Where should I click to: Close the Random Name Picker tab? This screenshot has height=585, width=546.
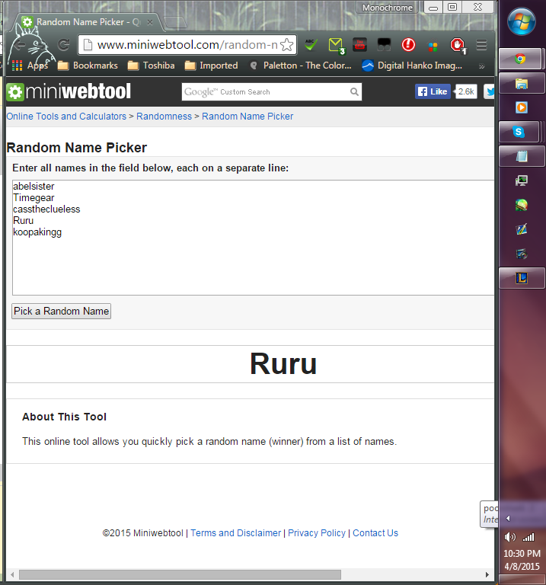coord(150,22)
